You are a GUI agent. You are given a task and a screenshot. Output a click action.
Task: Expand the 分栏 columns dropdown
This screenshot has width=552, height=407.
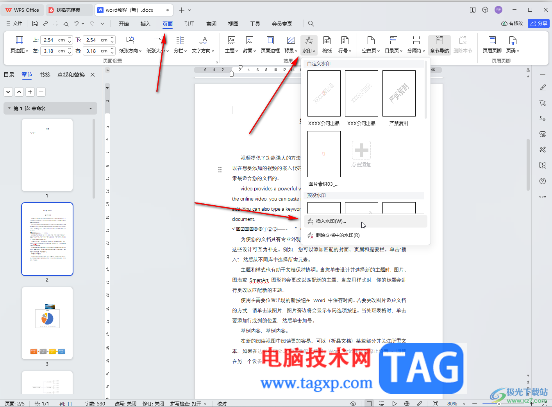point(180,51)
